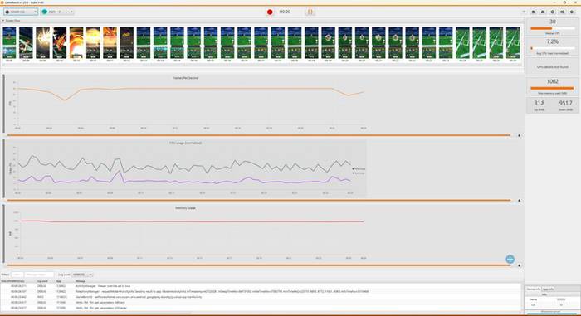
Task: Click the blue plus add-chart button
Action: tap(510, 260)
